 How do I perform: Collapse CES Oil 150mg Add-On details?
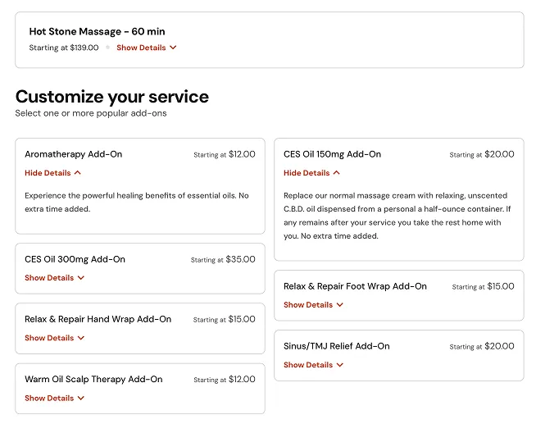click(311, 173)
